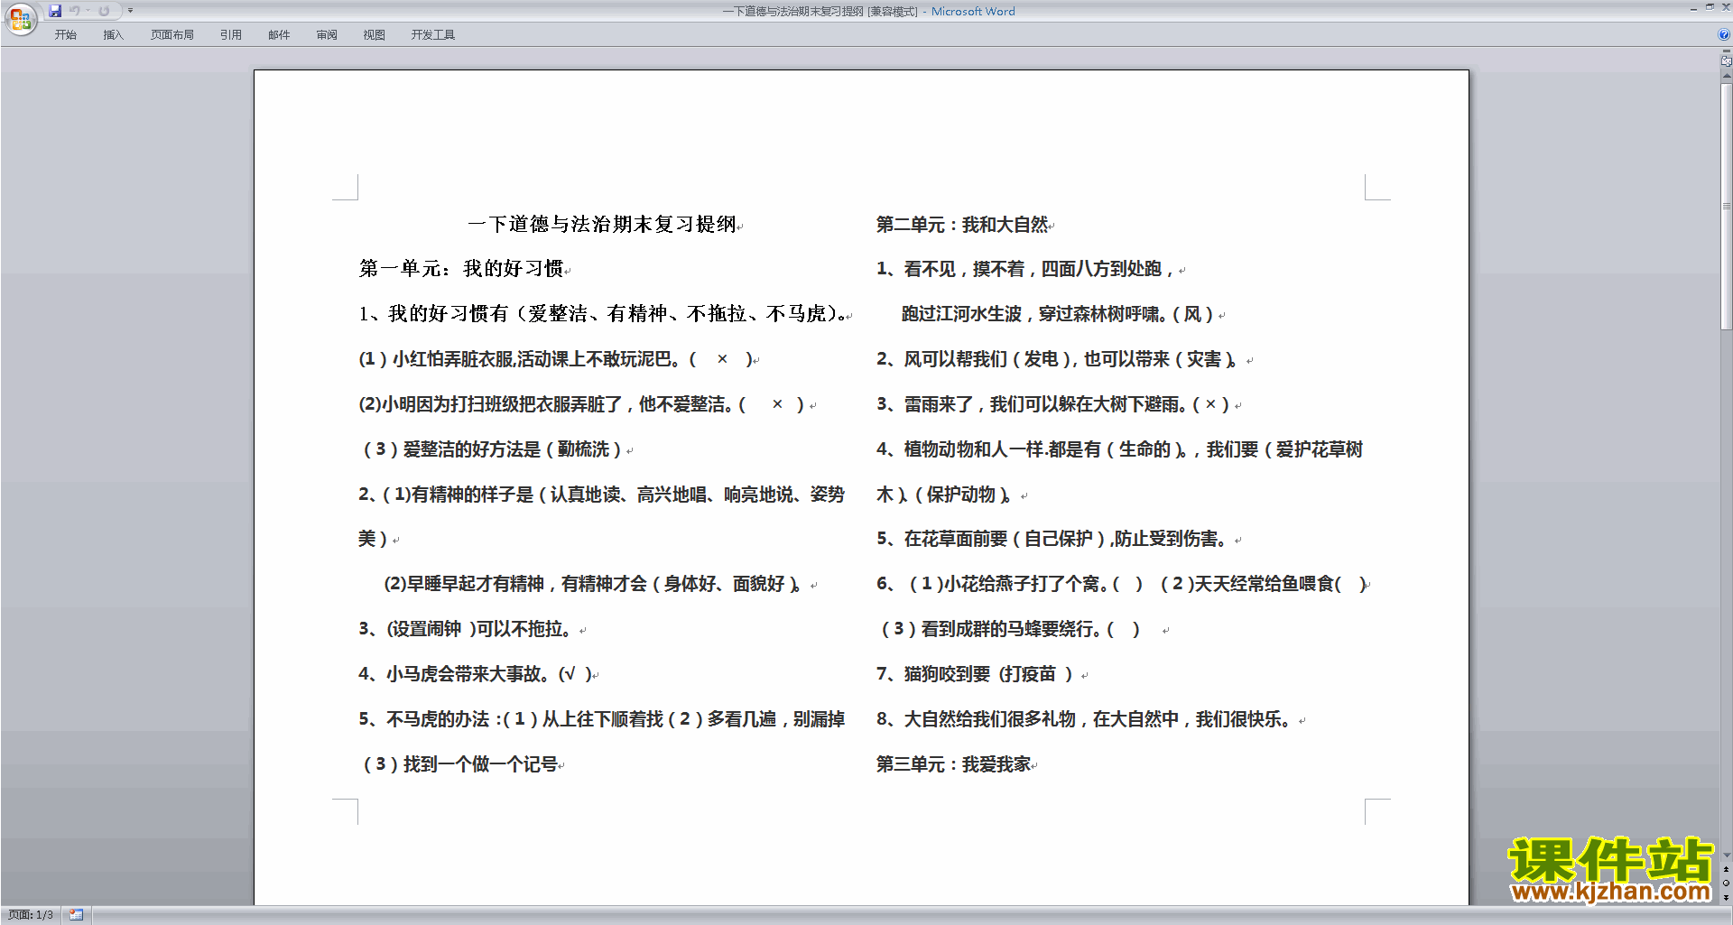
Task: Click the Previous Page double-arrow button
Action: 1726,869
